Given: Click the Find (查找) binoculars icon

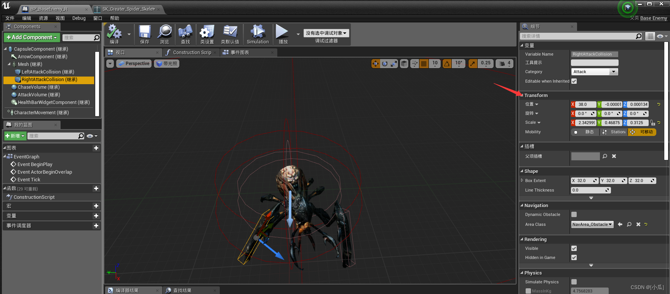Looking at the screenshot, I should [185, 32].
